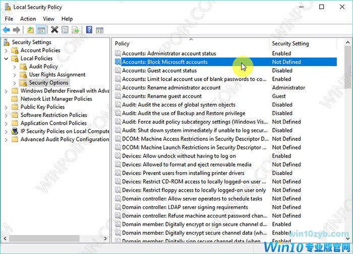This screenshot has width=353, height=254.
Task: Open Properties via the toolbar icon
Action: tap(65, 30)
